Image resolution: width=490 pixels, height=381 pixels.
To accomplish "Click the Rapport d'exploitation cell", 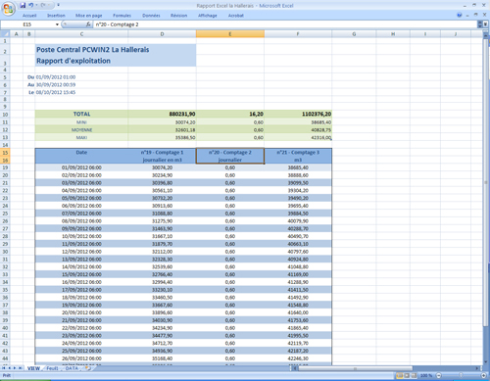I will click(x=116, y=61).
